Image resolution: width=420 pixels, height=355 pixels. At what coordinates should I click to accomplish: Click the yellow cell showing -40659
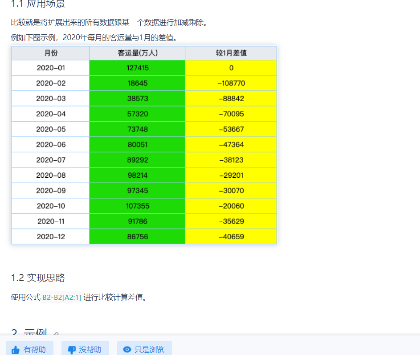coord(231,237)
